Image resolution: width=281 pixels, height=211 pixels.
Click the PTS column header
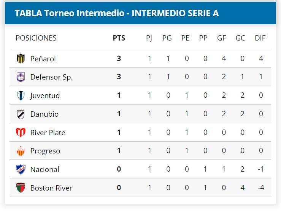pyautogui.click(x=119, y=38)
